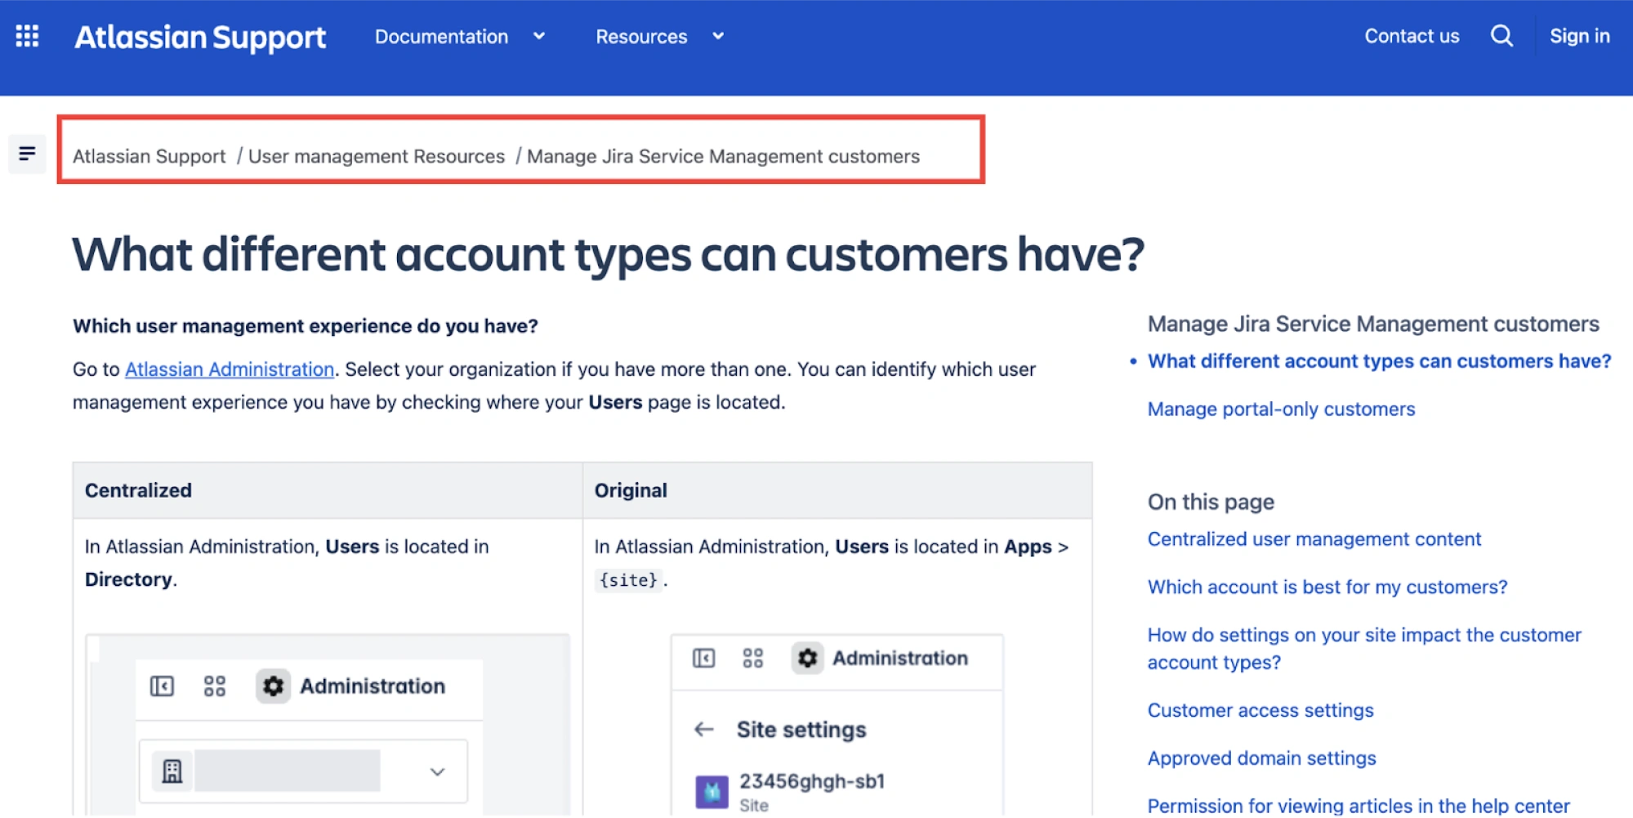The width and height of the screenshot is (1633, 818).
Task: Select User management Resources in the breadcrumb
Action: [377, 156]
